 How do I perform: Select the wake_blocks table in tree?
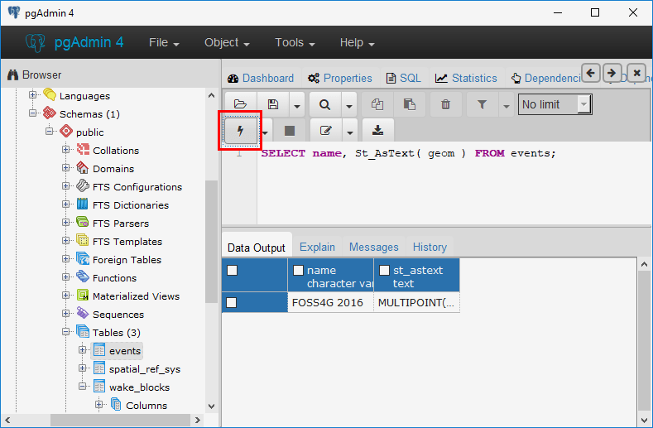[x=139, y=387]
